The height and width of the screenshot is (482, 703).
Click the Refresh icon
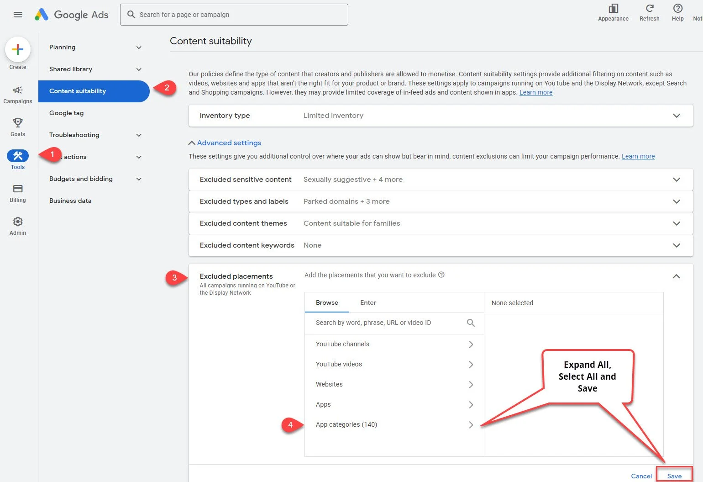coord(649,8)
